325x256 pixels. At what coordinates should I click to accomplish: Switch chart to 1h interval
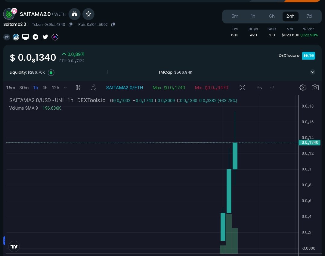click(x=36, y=88)
